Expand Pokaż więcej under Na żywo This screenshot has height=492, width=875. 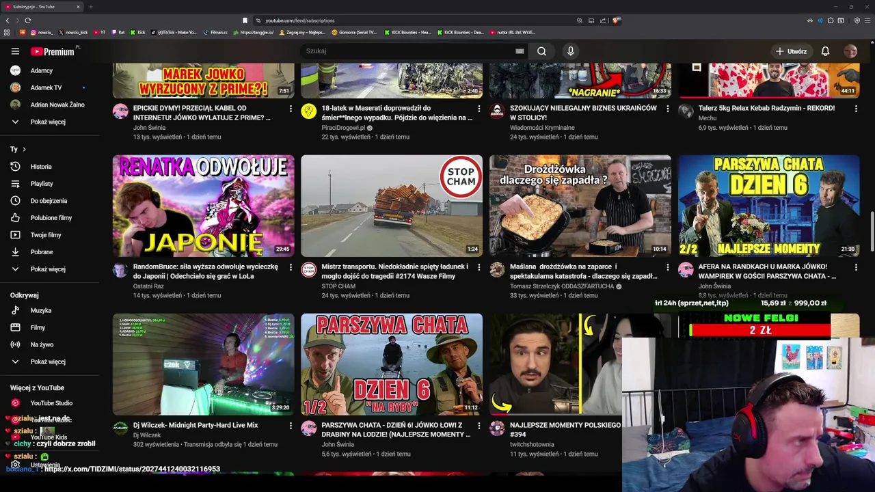pos(49,361)
